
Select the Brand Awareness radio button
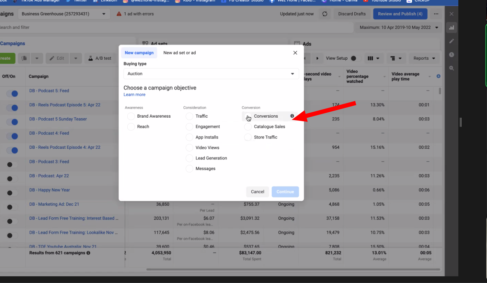coord(131,116)
